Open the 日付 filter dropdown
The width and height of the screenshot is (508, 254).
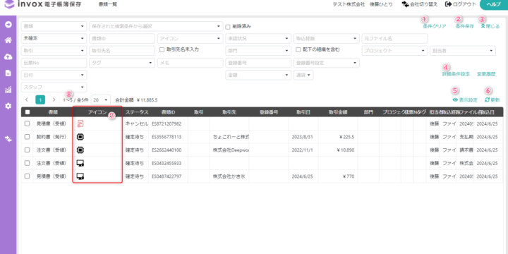54,75
